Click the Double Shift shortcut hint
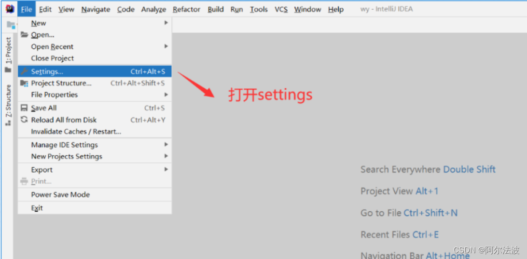Screen dimensions: 527x259 [470, 169]
